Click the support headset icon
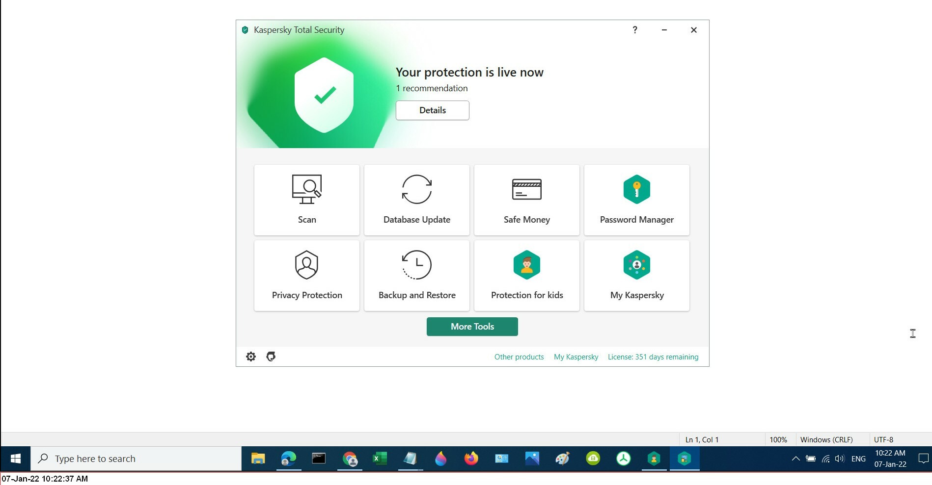Viewport: 932px width, 485px height. tap(271, 357)
